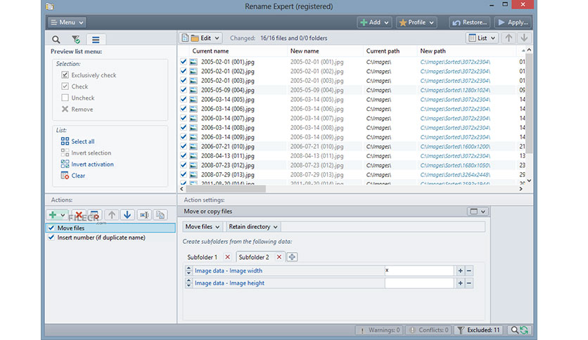Image resolution: width=588 pixels, height=340 pixels.
Task: Uncheck file 2008-07-29 (013).jpg
Action: (184, 174)
